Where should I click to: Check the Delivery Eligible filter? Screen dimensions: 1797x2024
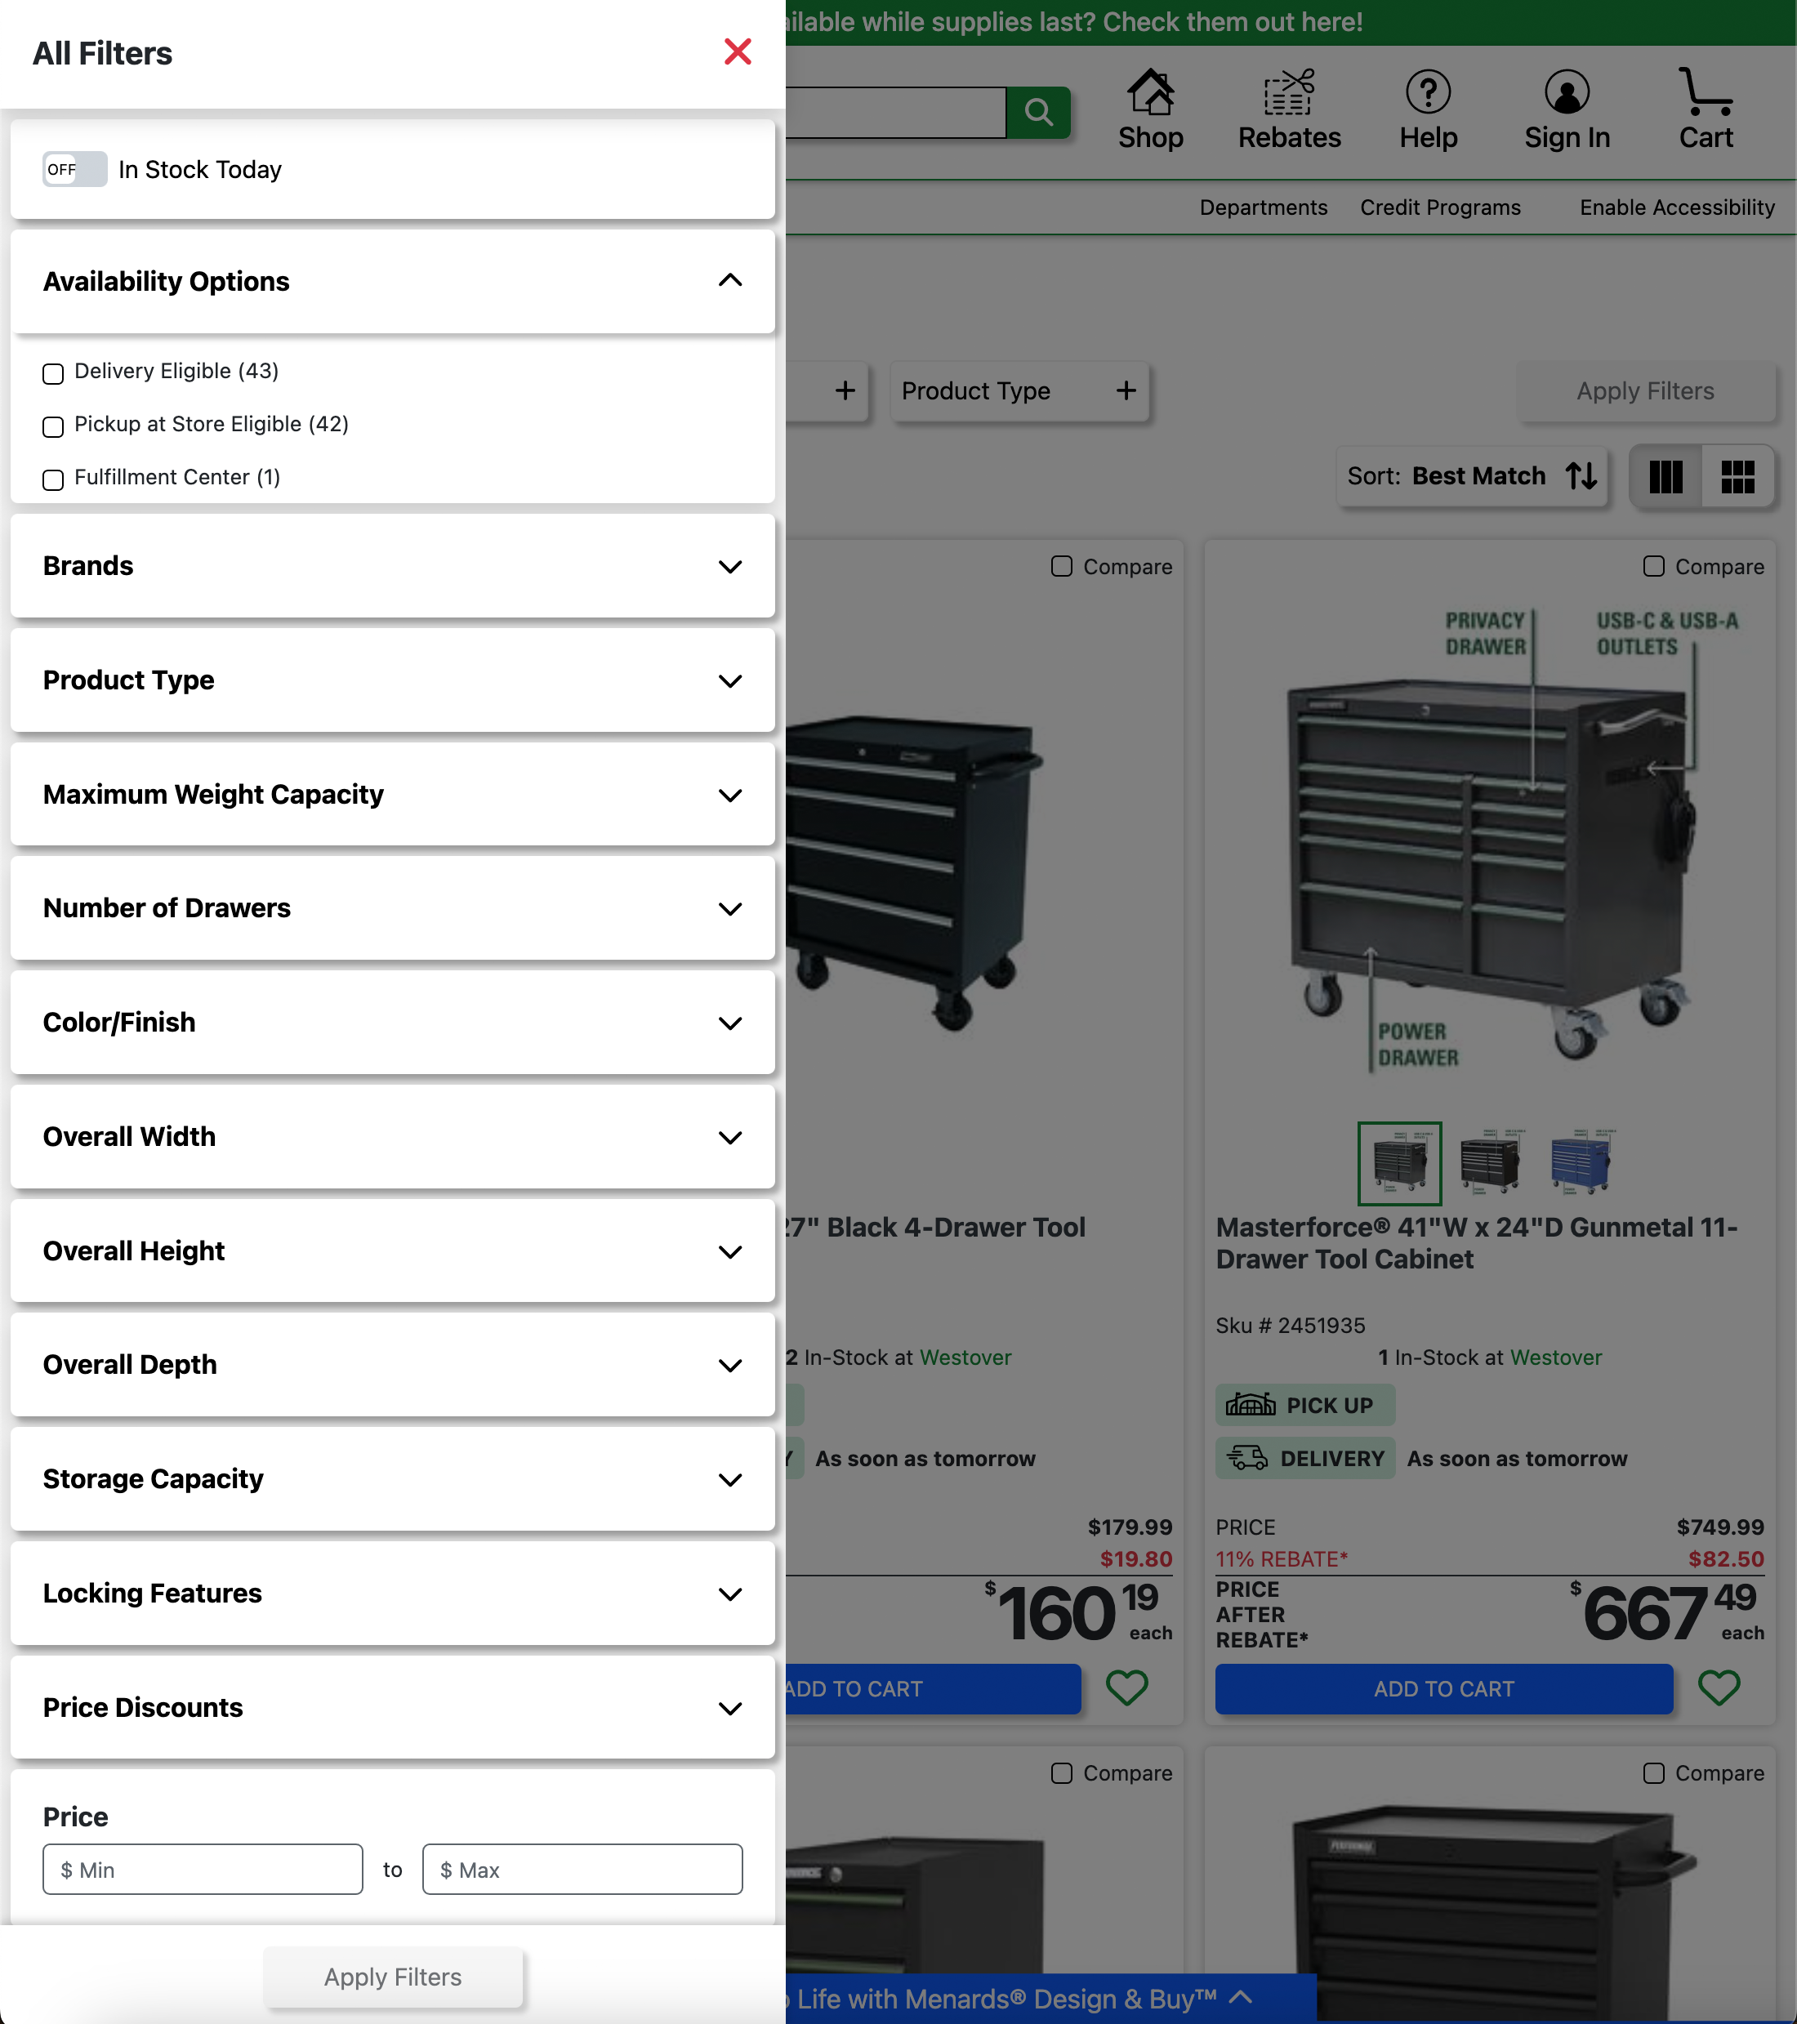tap(53, 373)
